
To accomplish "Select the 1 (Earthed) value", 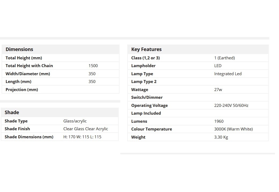I will pos(224,58).
